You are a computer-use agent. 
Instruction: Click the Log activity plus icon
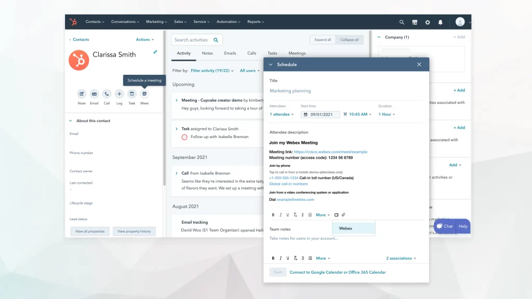(x=119, y=94)
